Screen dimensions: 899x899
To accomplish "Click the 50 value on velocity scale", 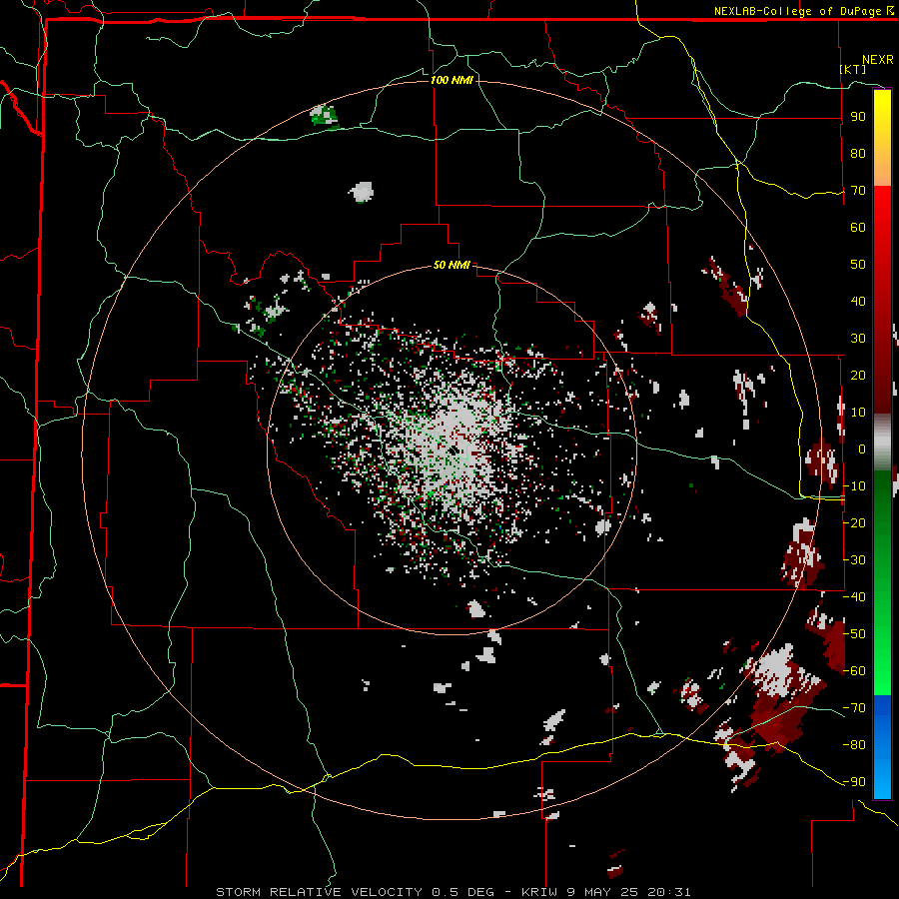I will (x=858, y=265).
